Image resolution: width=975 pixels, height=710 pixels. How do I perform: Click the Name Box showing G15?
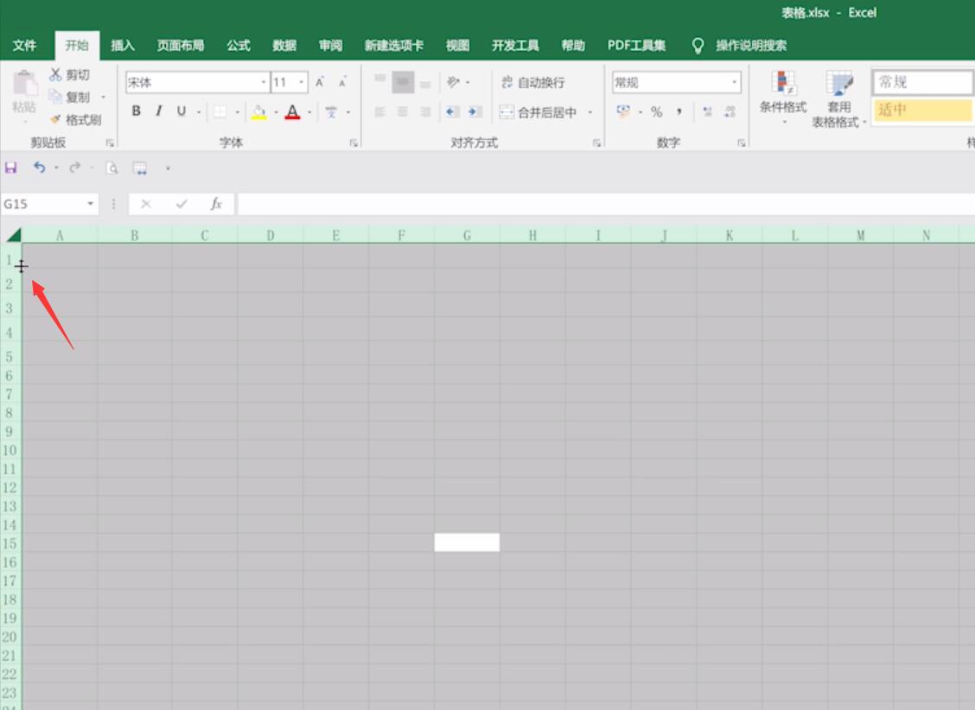50,204
